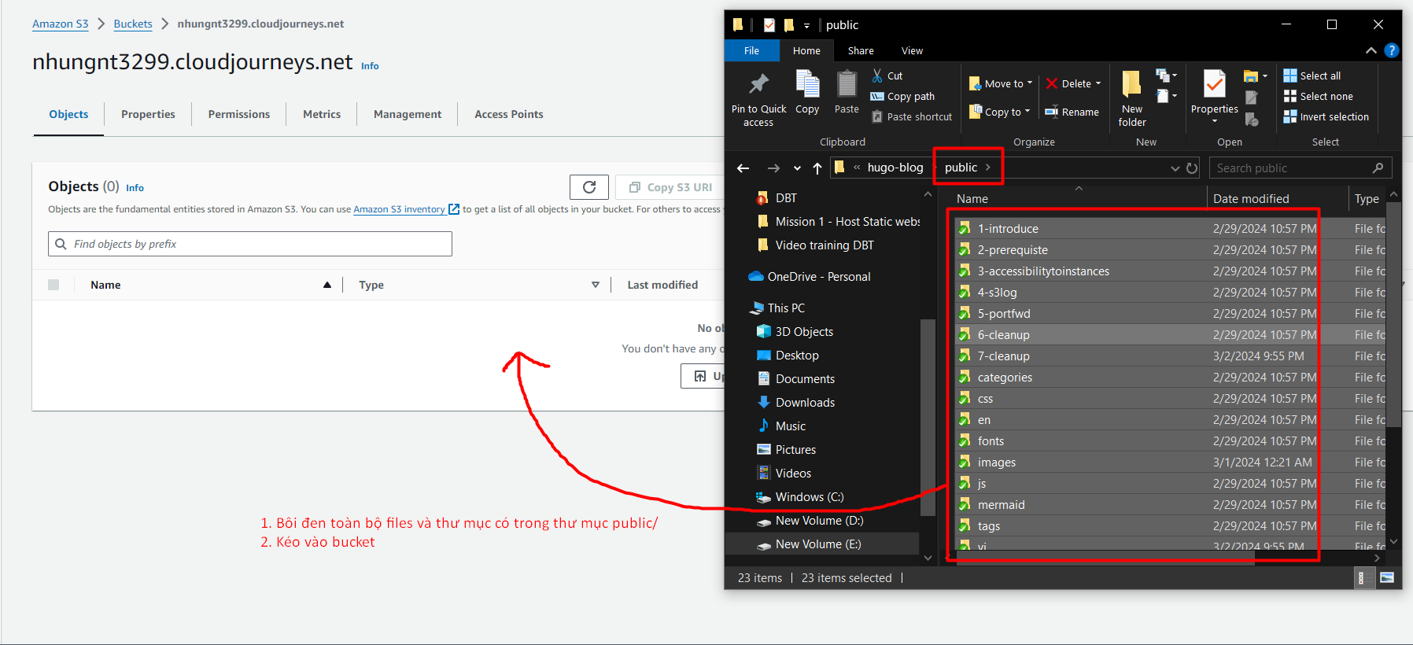The height and width of the screenshot is (645, 1413).
Task: Click Info link next to Objects (0)
Action: point(135,188)
